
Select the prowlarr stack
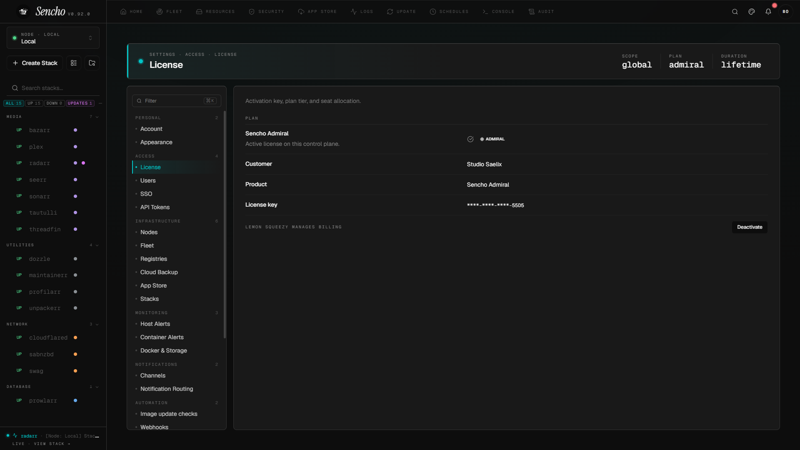point(53,400)
